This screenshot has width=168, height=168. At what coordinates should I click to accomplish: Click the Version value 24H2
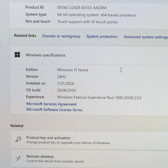pos(61,77)
